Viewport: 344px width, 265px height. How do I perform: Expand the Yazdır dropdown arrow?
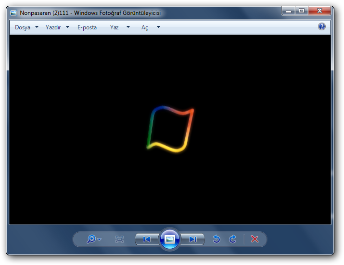point(67,27)
